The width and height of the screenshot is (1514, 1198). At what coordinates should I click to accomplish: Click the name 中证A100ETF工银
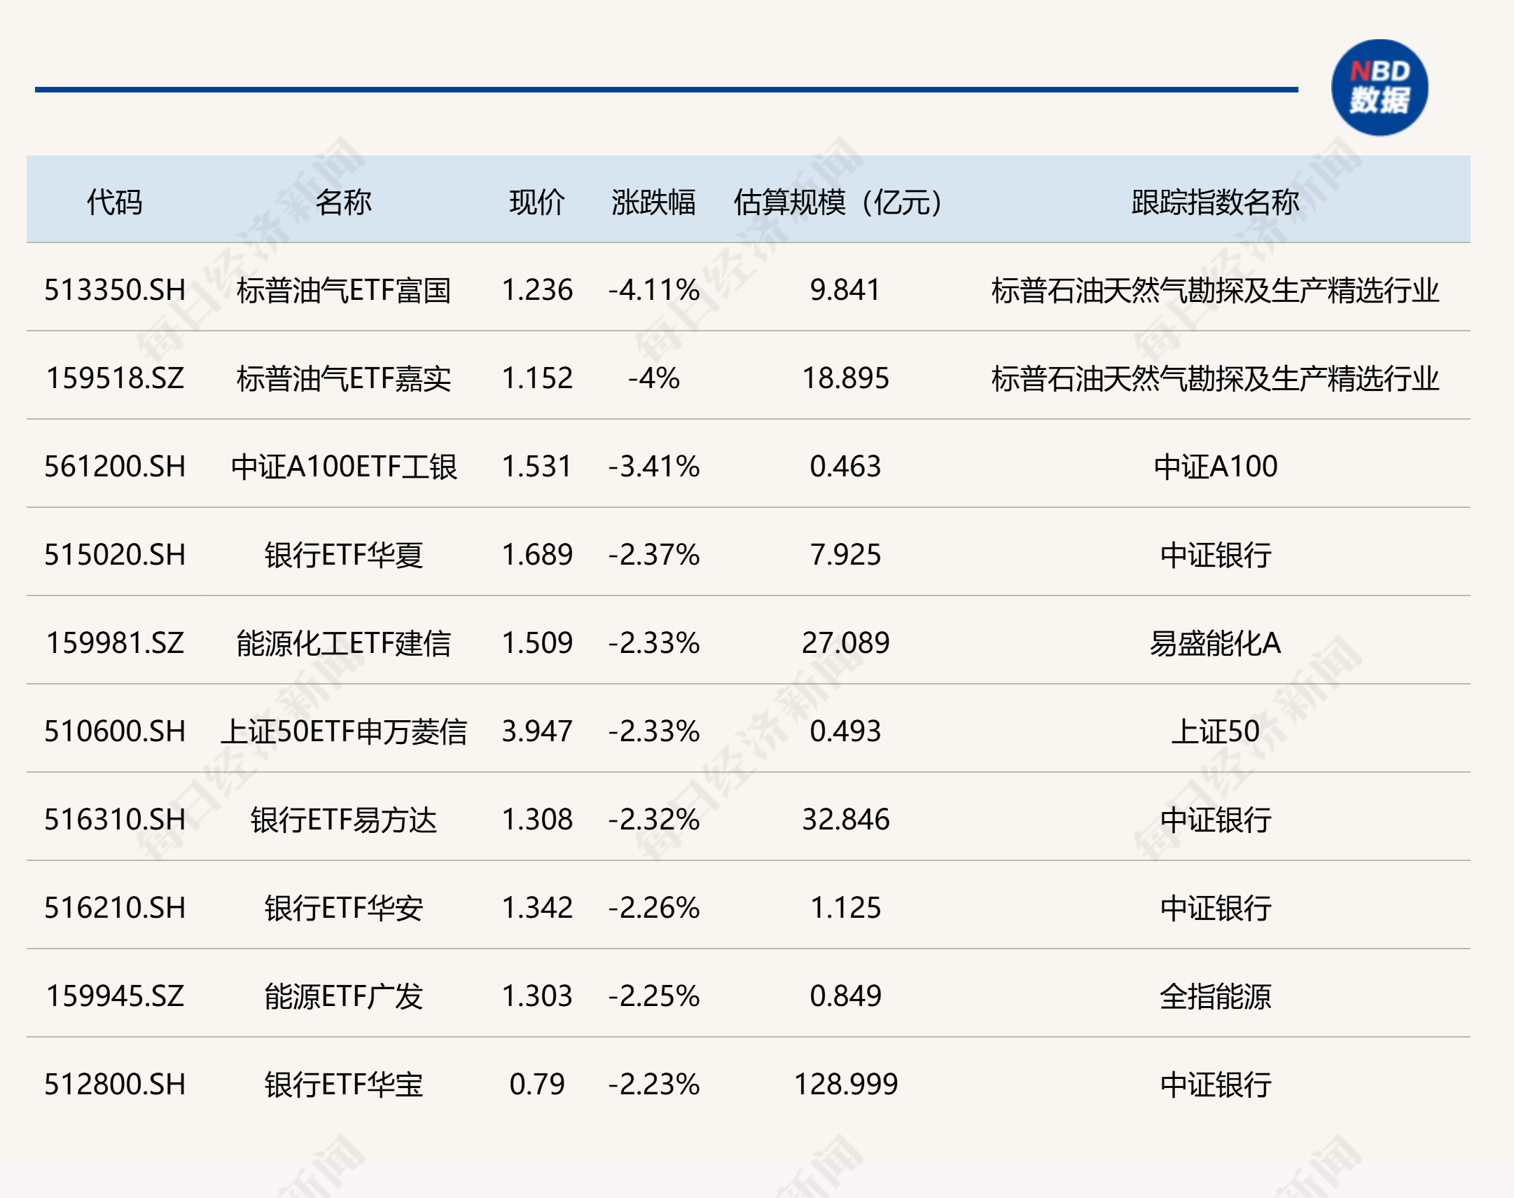(x=343, y=467)
